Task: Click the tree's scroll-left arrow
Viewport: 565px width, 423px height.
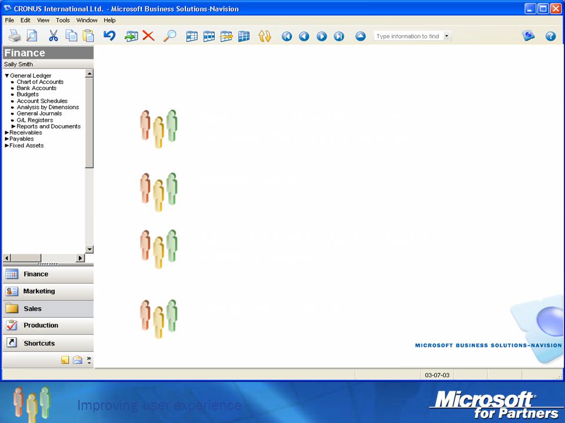Action: [7, 258]
